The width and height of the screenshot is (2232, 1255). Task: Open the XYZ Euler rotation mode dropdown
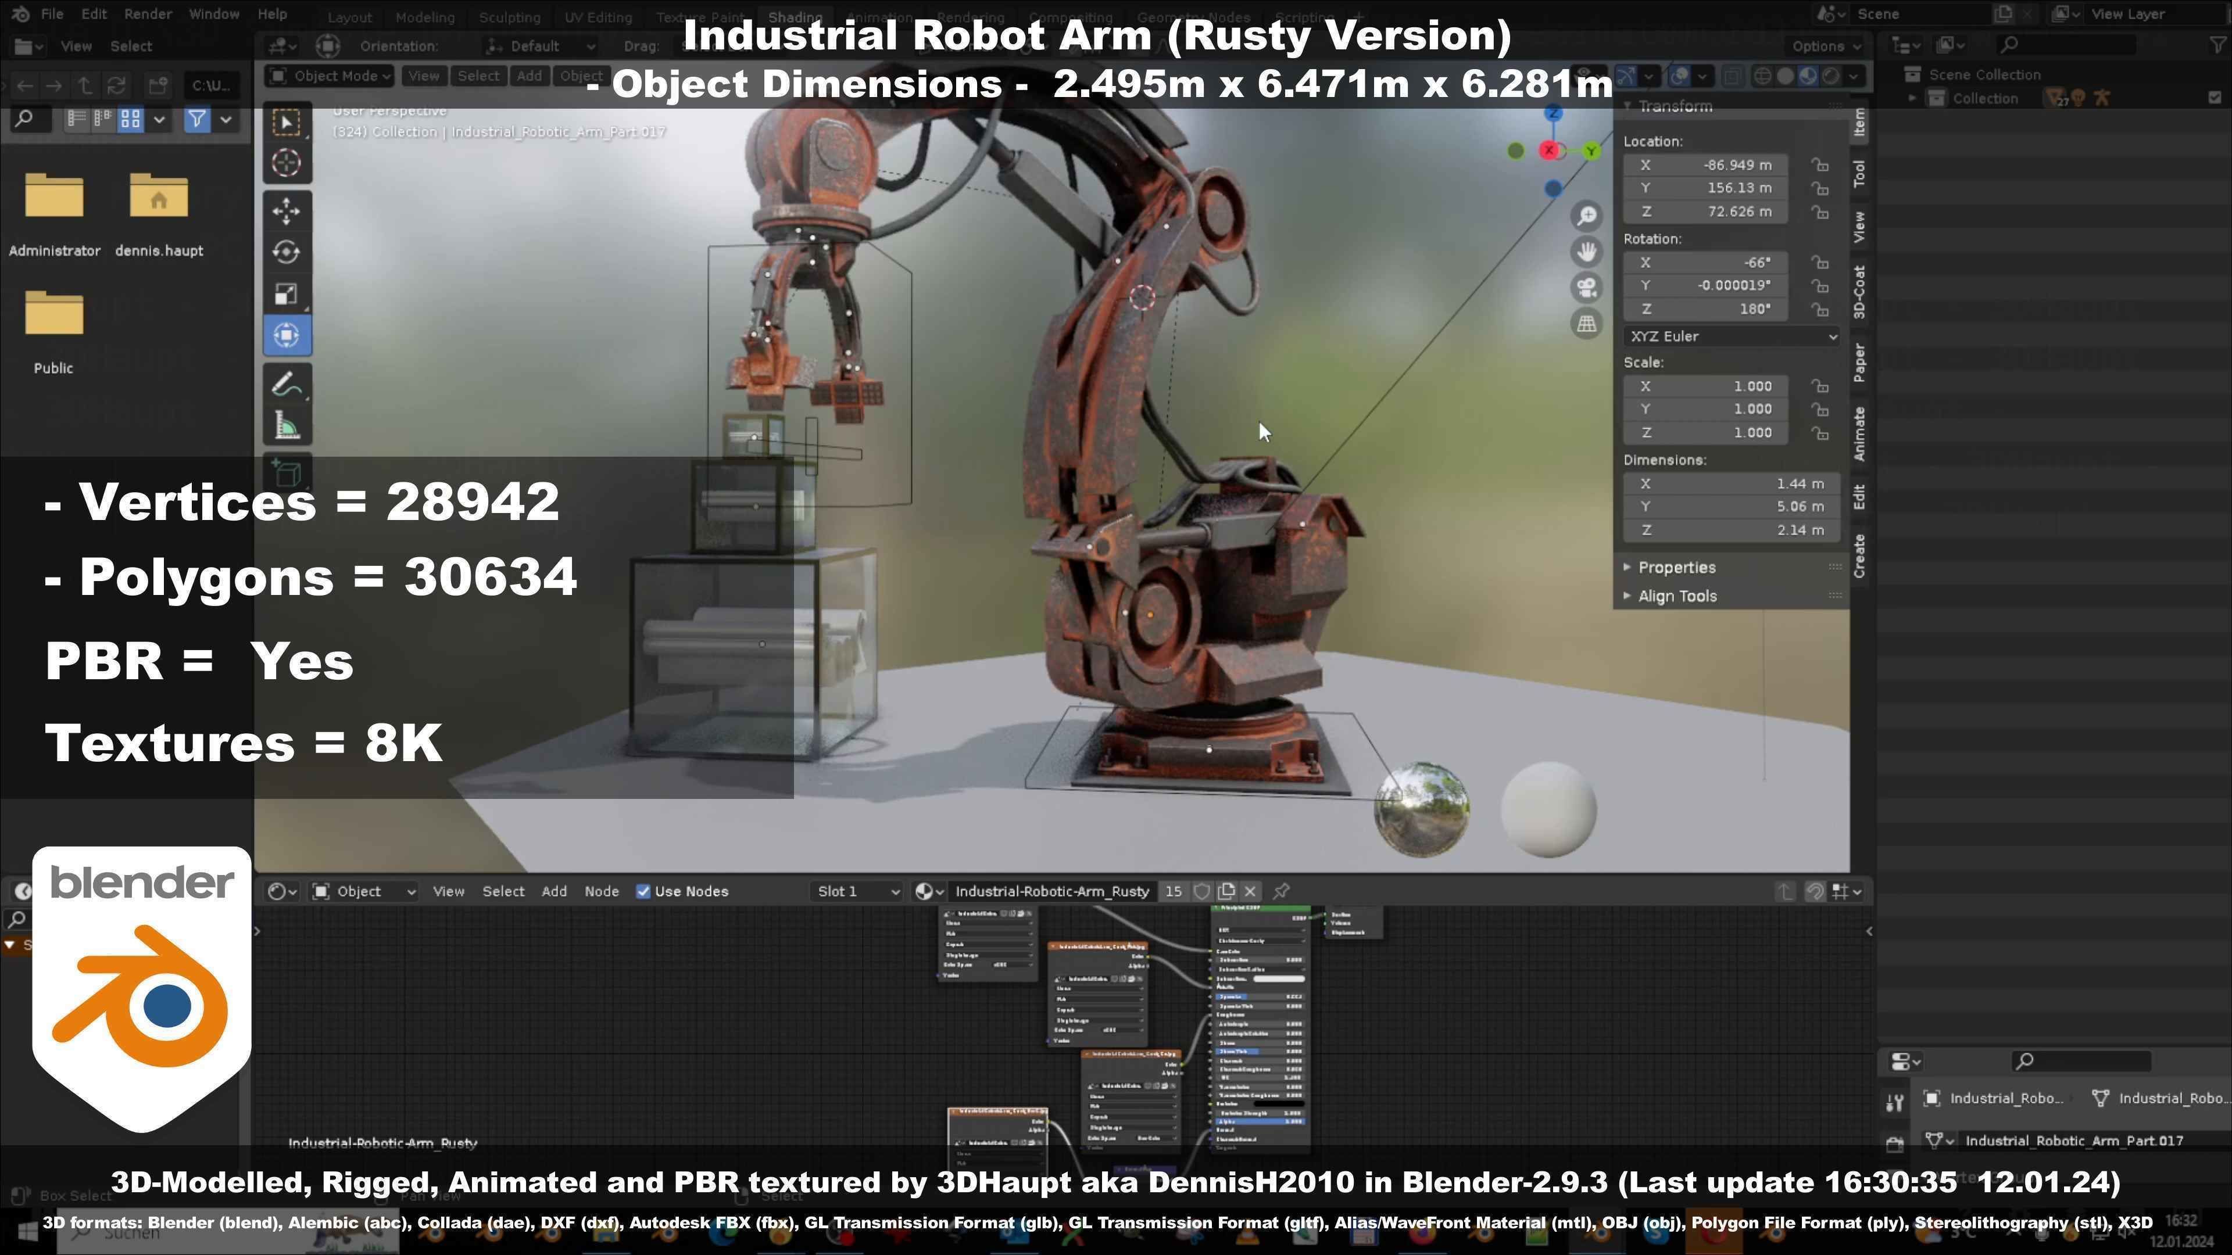click(x=1732, y=336)
